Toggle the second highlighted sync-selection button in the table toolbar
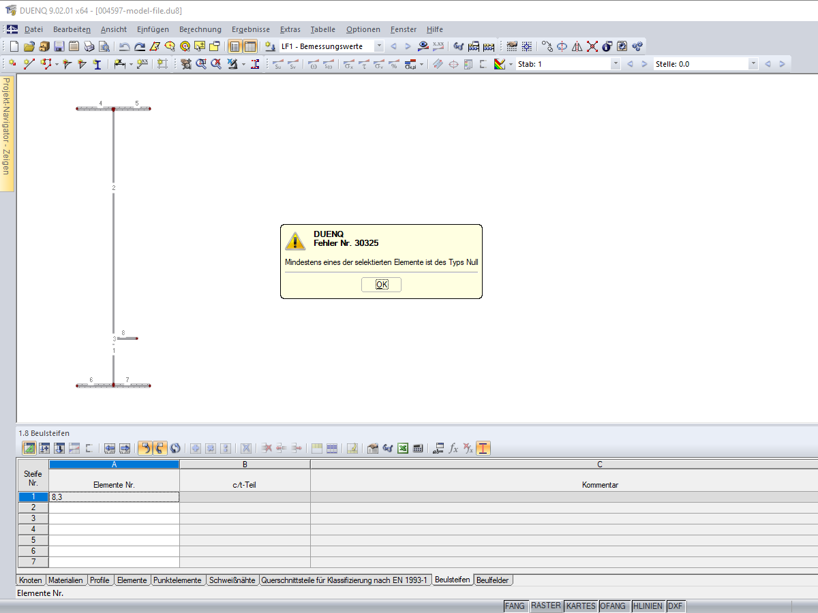 160,448
